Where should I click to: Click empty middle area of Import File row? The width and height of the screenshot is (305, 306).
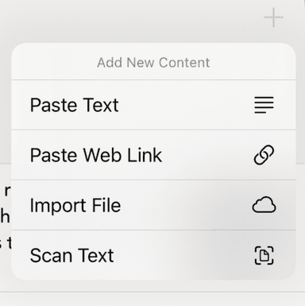coord(185,205)
